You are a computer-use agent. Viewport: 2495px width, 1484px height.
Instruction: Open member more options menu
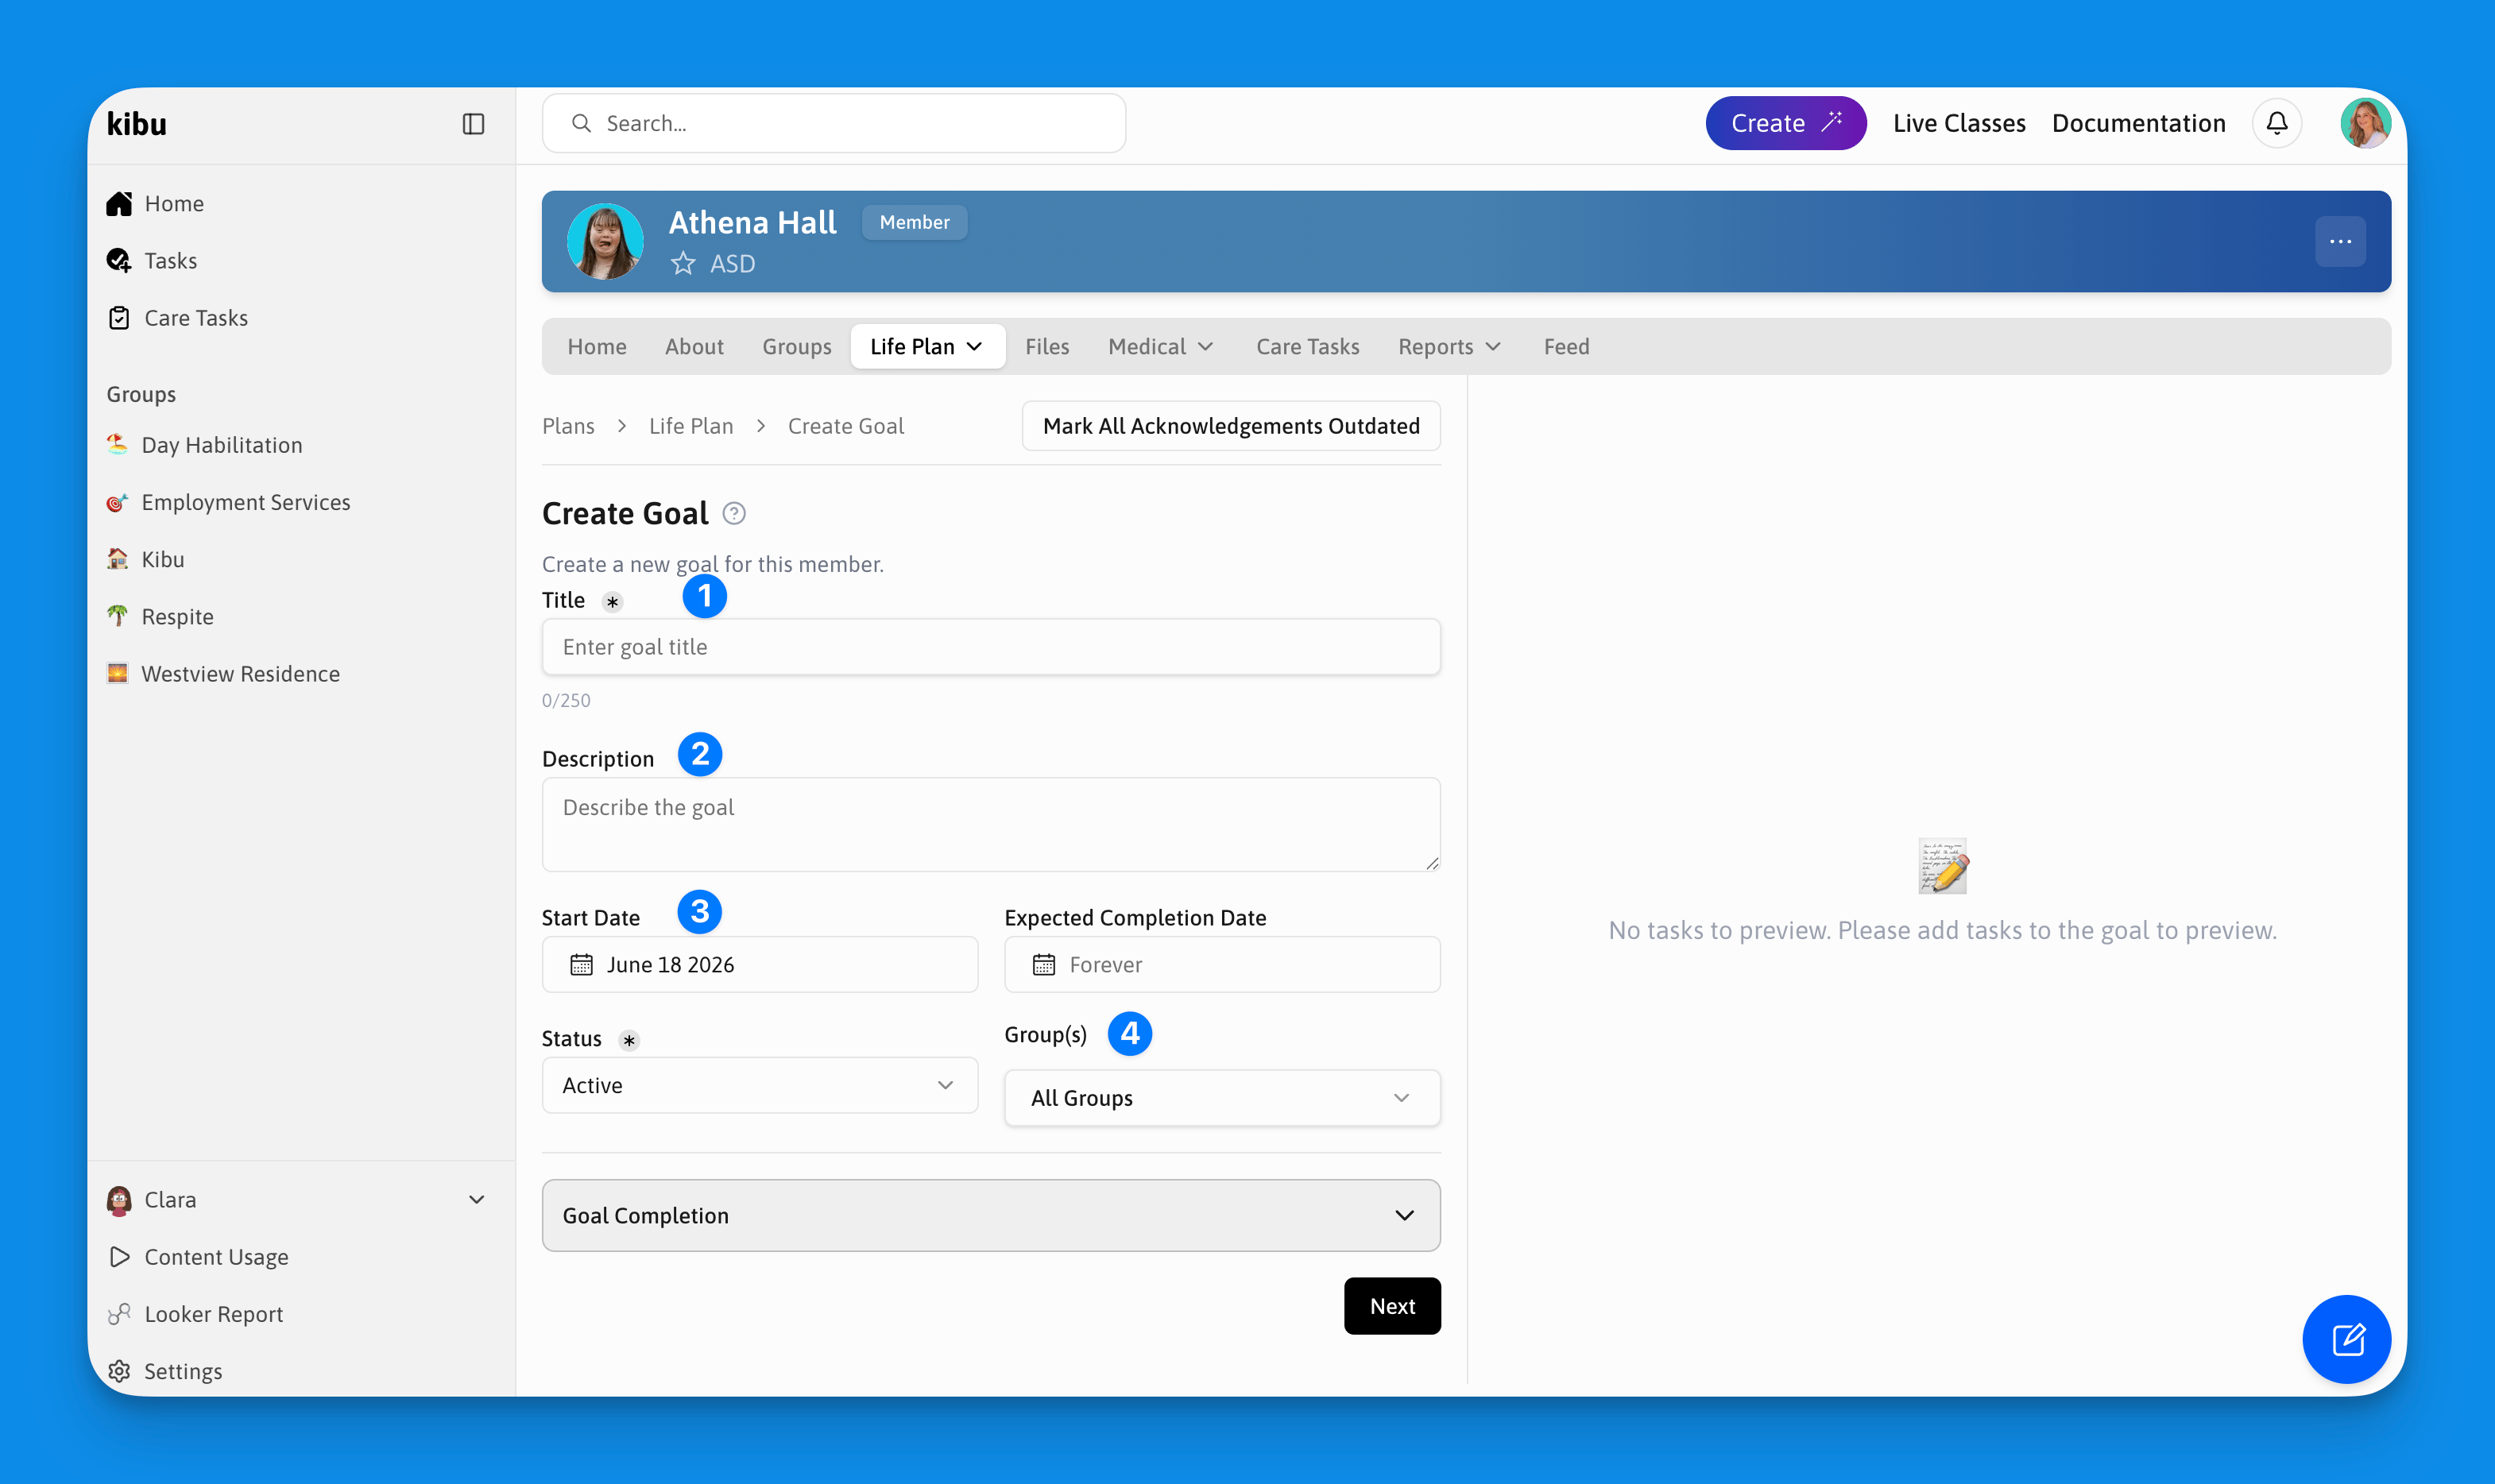tap(2340, 241)
